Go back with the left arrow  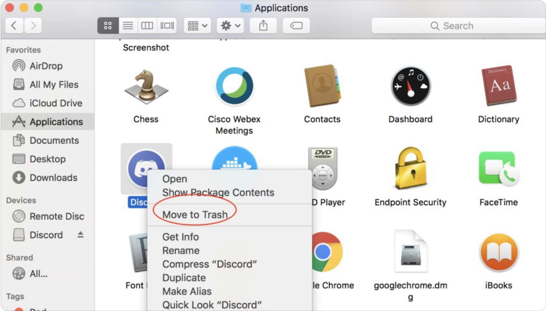point(14,26)
